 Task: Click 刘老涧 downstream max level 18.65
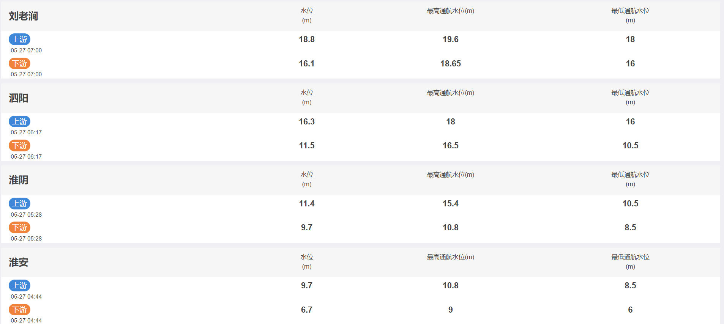[x=451, y=63]
